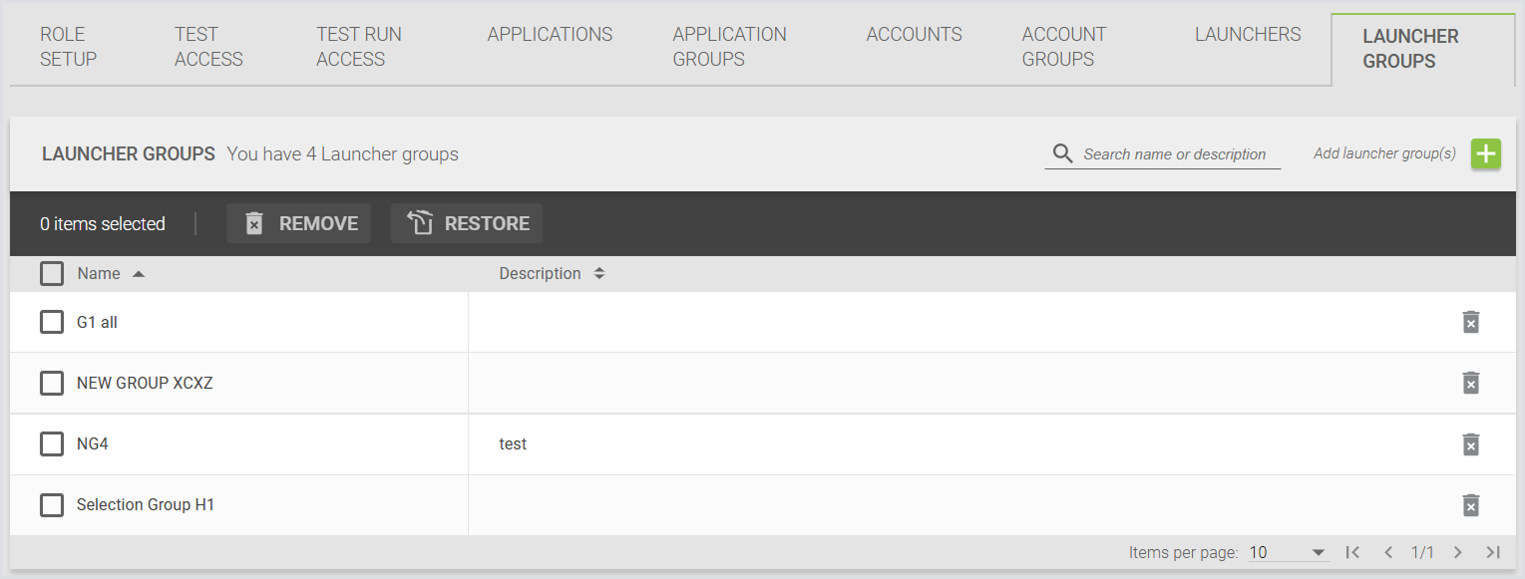Toggle the select all checkbox in header

[x=52, y=273]
